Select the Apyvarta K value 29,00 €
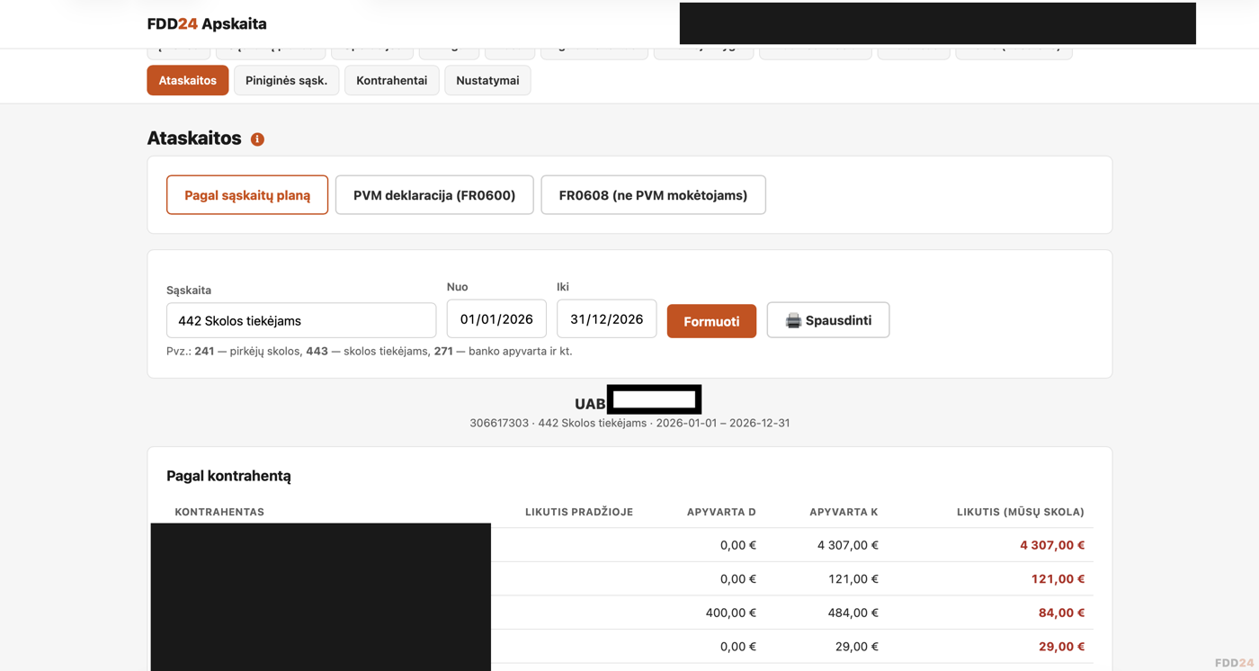The image size is (1259, 671). click(857, 647)
